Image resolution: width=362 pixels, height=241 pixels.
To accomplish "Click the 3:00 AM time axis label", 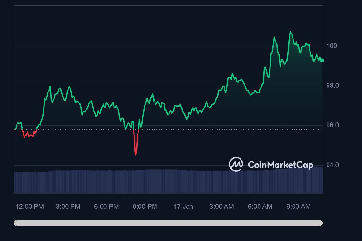I will point(222,207).
